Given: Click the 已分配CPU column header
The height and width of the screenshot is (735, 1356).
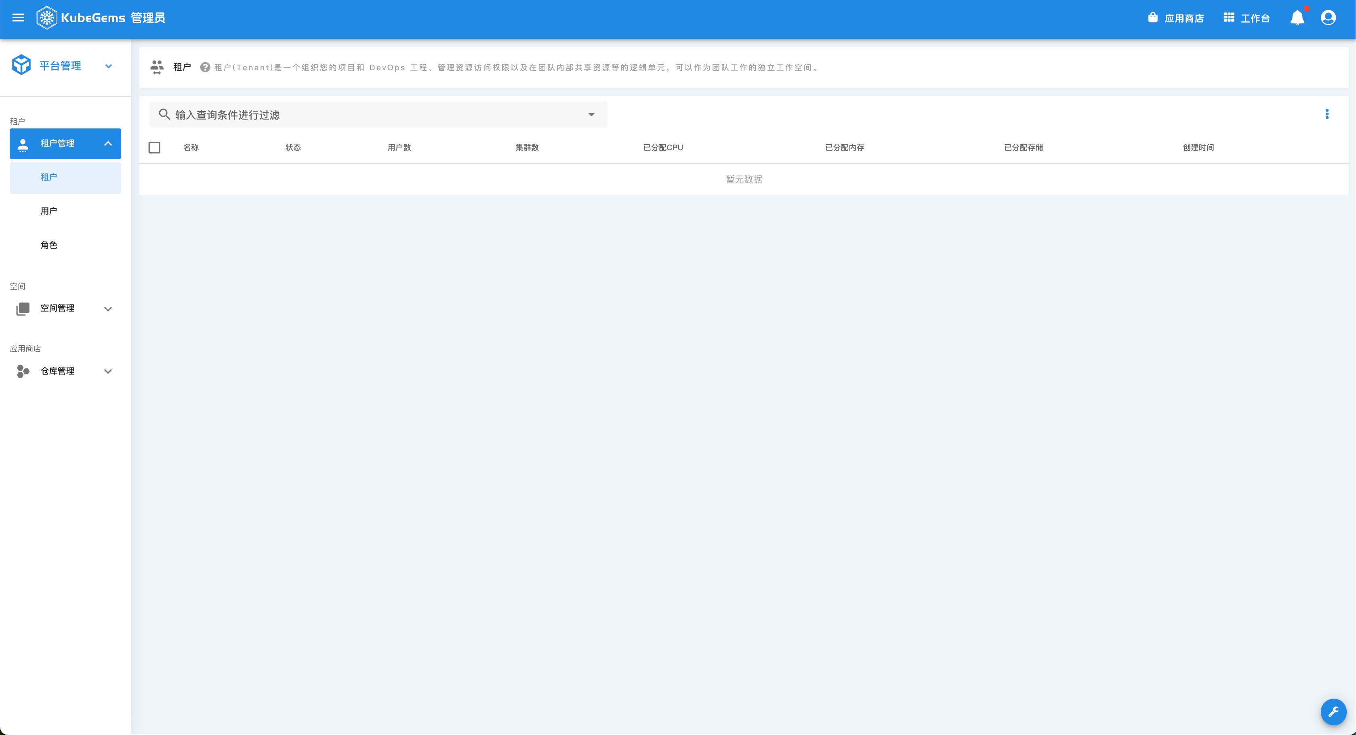Looking at the screenshot, I should 663,148.
